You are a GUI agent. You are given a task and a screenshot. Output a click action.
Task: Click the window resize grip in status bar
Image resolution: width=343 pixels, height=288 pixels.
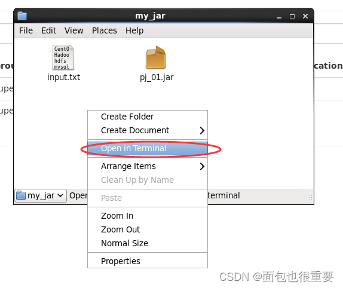(x=309, y=198)
